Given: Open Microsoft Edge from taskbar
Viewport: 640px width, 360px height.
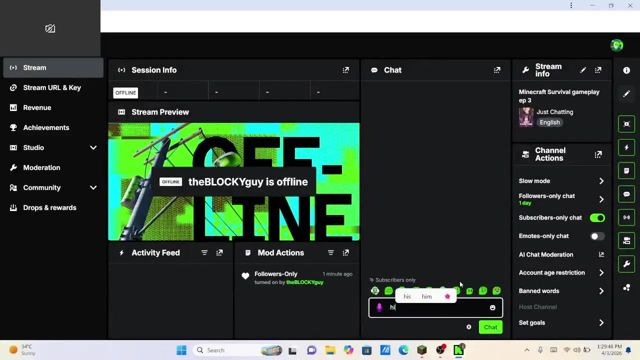Looking at the screenshot, I should (x=403, y=350).
